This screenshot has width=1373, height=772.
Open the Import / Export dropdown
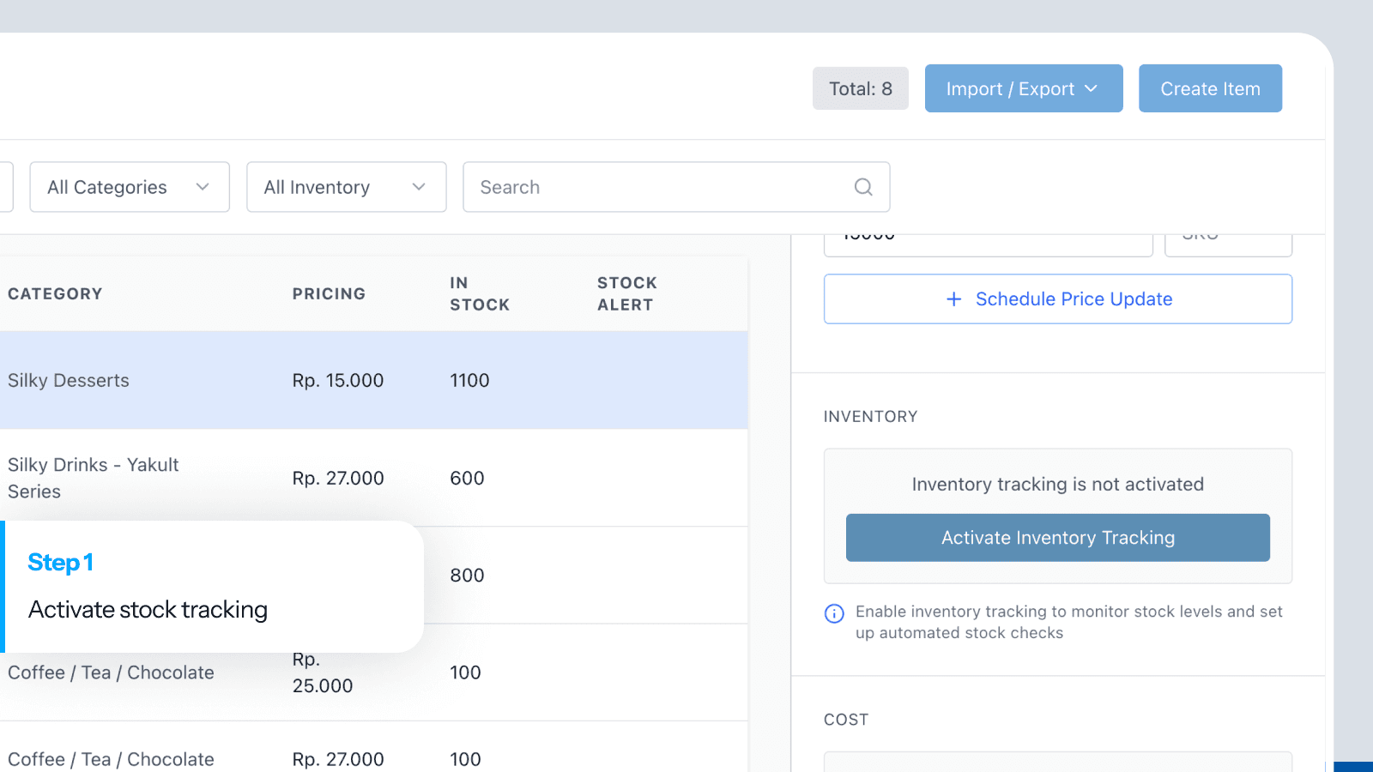[1024, 88]
